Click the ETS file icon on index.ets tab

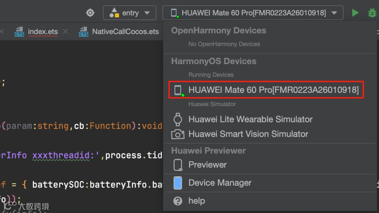(x=19, y=32)
